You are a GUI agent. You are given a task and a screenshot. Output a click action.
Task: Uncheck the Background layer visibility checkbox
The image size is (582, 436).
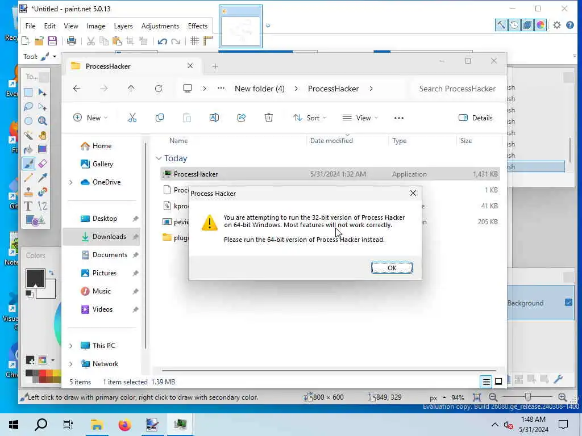pyautogui.click(x=568, y=303)
